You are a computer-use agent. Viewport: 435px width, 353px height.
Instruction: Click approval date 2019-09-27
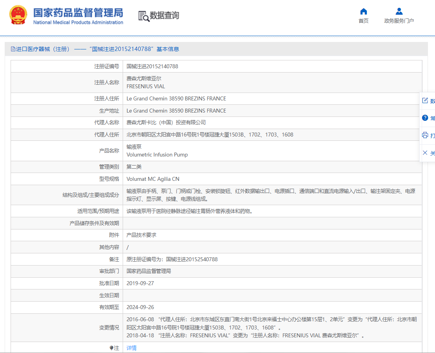click(x=140, y=283)
